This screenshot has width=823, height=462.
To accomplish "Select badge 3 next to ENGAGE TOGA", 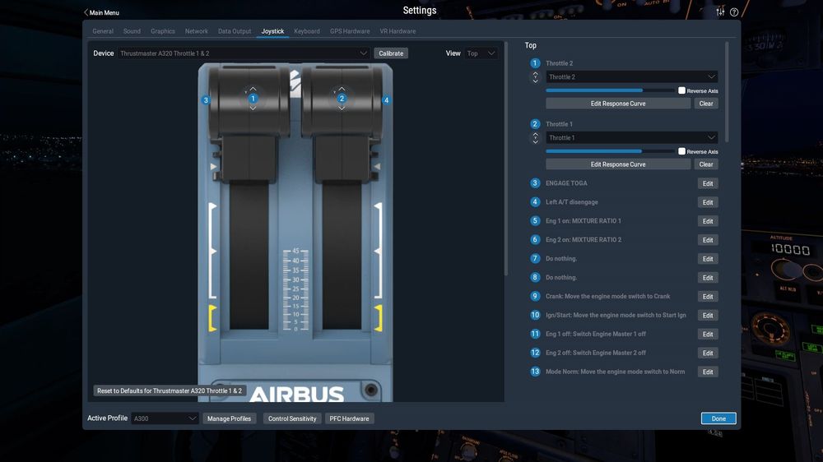I will tap(535, 183).
